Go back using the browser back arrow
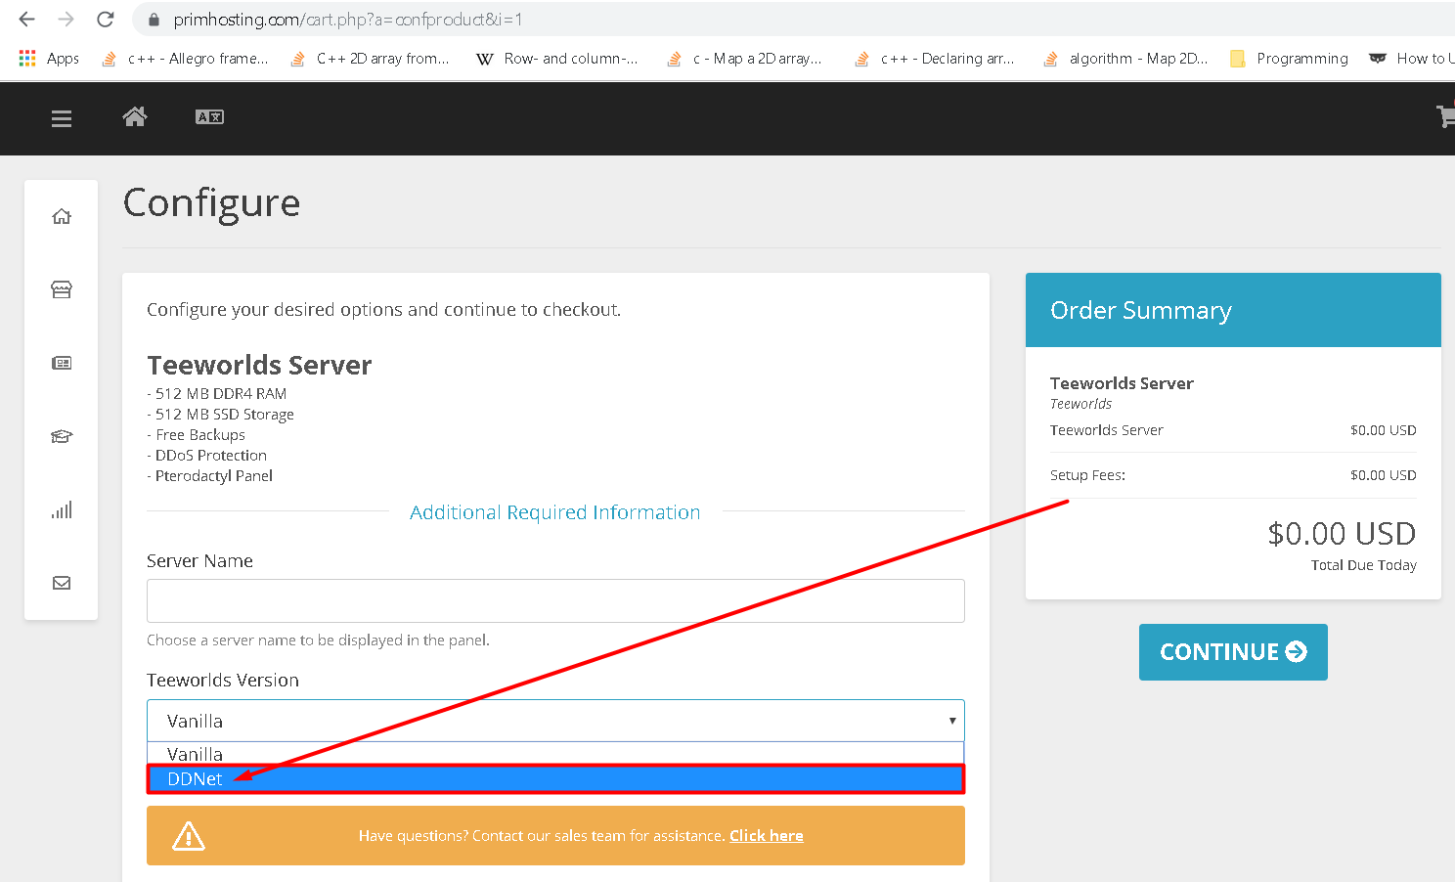The width and height of the screenshot is (1455, 882). (26, 20)
